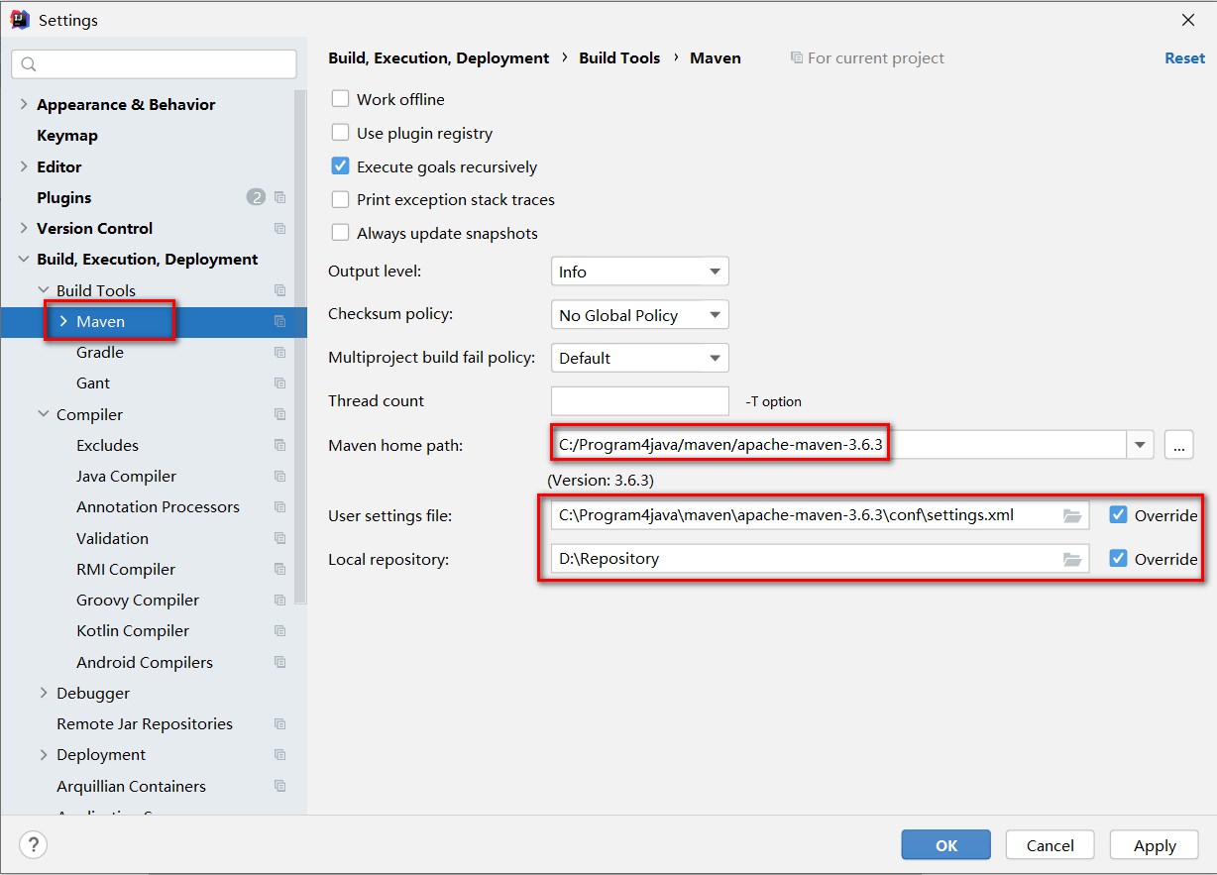
Task: Open the Output level dropdown
Action: [640, 272]
